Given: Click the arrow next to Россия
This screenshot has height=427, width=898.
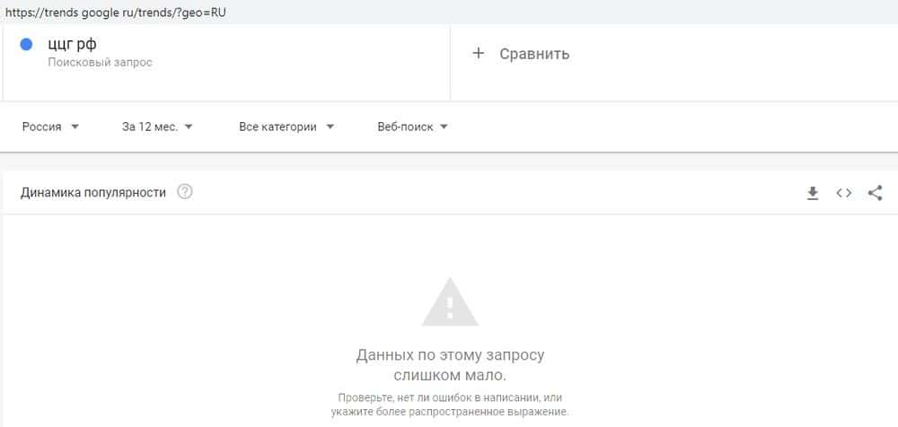Looking at the screenshot, I should tap(75, 127).
